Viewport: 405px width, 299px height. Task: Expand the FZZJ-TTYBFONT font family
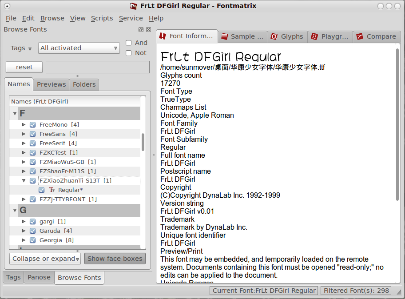pyautogui.click(x=24, y=199)
